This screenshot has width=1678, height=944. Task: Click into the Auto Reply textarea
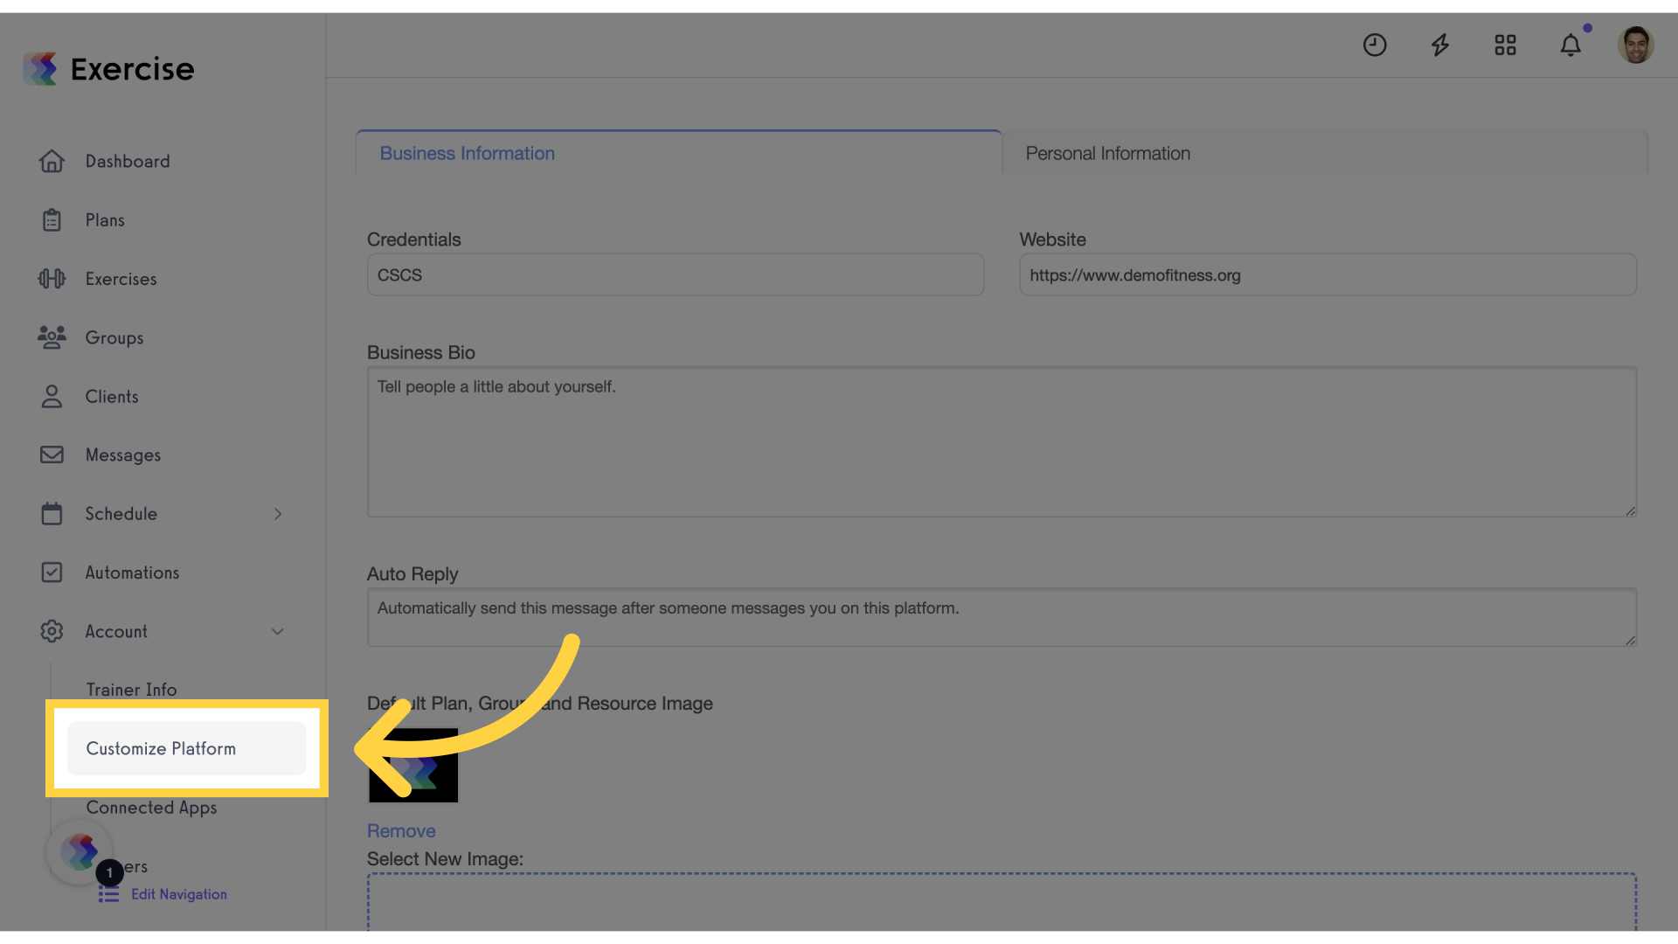click(1002, 617)
